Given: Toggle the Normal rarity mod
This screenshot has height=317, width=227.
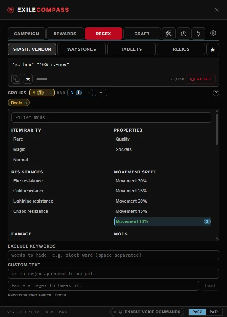Looking at the screenshot, I should [21, 160].
